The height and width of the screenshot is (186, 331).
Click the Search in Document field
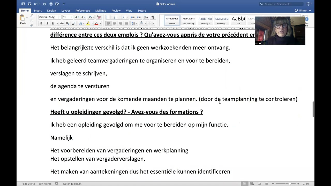point(281,4)
